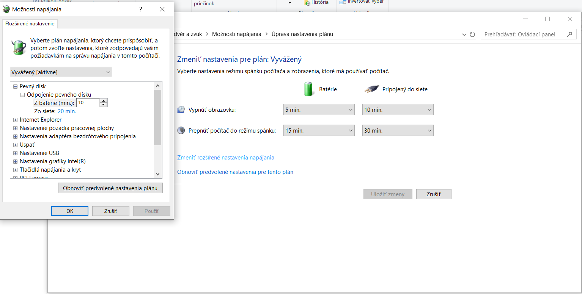Expand the Uspať node
582x294 pixels.
[16, 145]
